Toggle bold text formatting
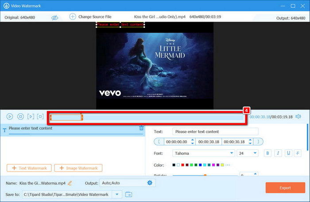 (267, 153)
